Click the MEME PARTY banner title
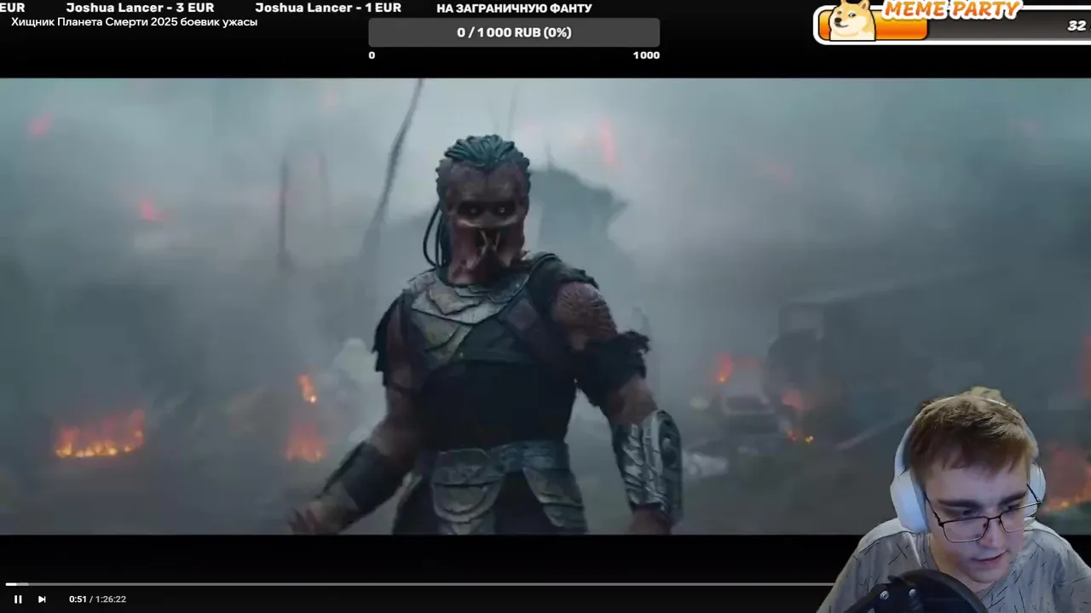Viewport: 1091px width, 613px height. coord(951,10)
